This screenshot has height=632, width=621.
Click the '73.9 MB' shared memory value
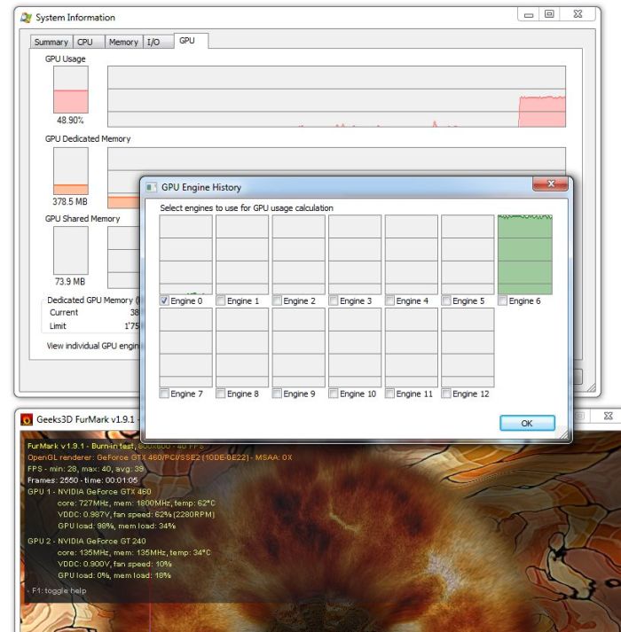click(70, 281)
